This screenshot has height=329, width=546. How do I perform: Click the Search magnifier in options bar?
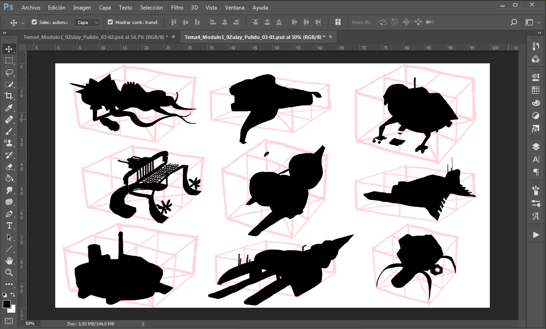(513, 22)
